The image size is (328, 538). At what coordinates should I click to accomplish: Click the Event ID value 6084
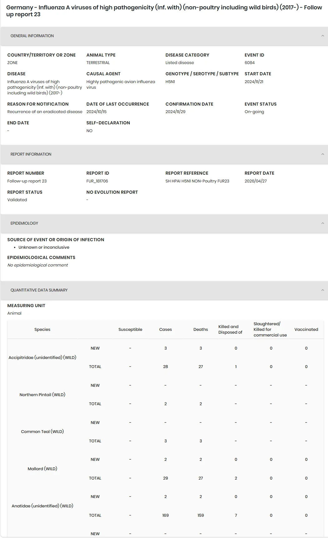(250, 63)
